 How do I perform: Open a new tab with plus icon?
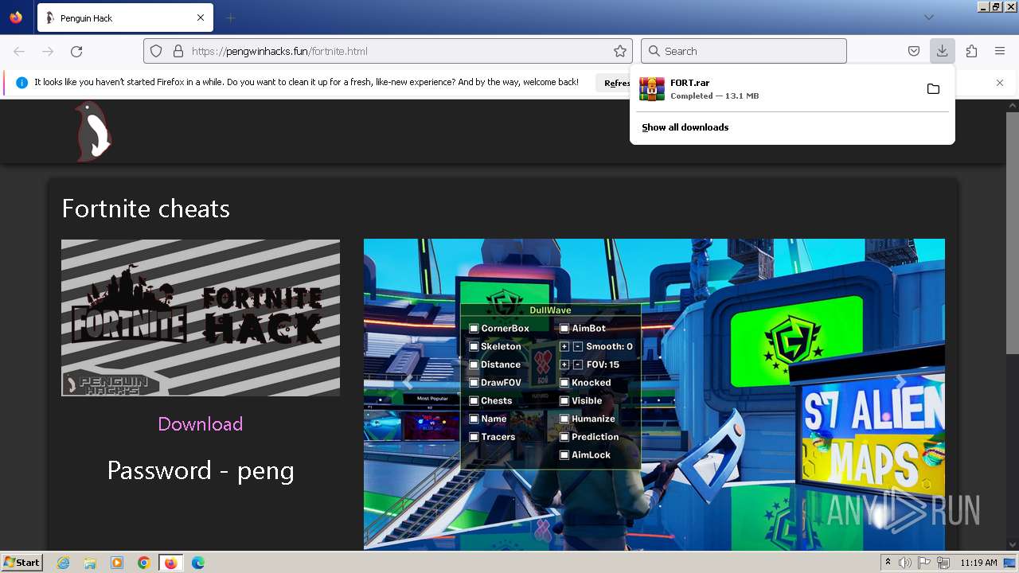click(x=230, y=18)
